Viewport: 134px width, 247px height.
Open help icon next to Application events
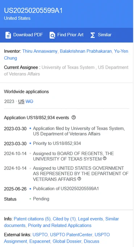pyautogui.click(x=74, y=118)
